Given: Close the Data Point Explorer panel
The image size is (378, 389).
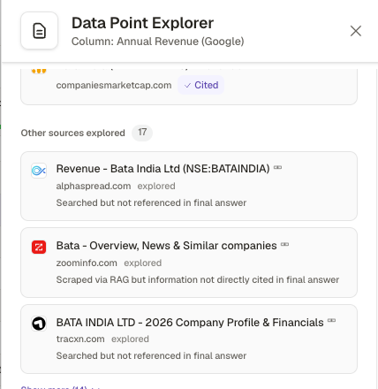Looking at the screenshot, I should 356,31.
